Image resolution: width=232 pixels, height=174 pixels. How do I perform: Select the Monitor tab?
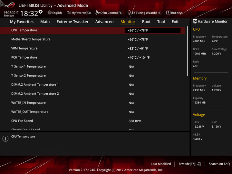point(128,22)
